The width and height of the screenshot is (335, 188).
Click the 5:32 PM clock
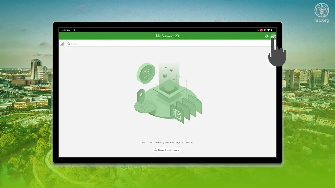pyautogui.click(x=66, y=30)
